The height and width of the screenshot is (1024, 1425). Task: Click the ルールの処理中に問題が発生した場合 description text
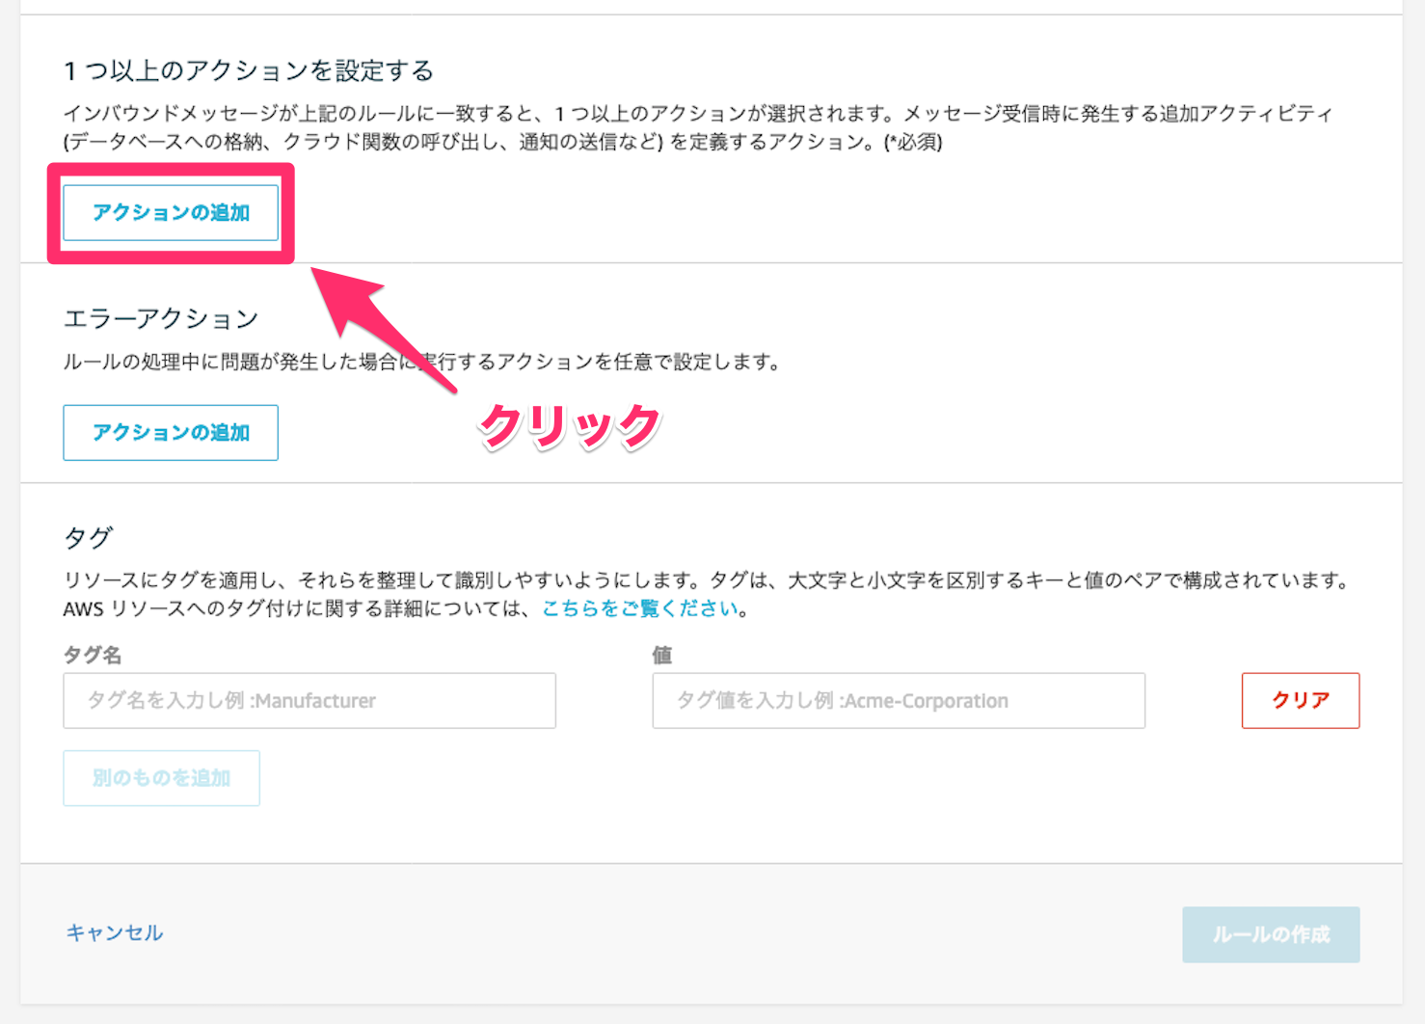coord(421,362)
